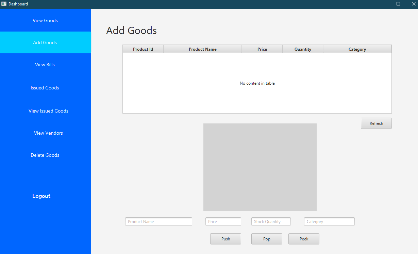The image size is (418, 254).
Task: Click the Pop button
Action: pos(266,239)
